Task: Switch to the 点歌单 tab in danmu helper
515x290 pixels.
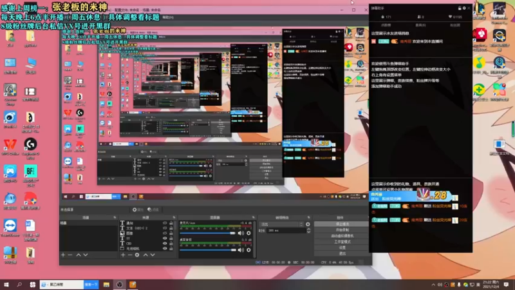Action: (386, 25)
